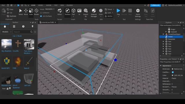Choose the Rotate tool
This screenshot has height=104, width=185.
click(x=36, y=12)
